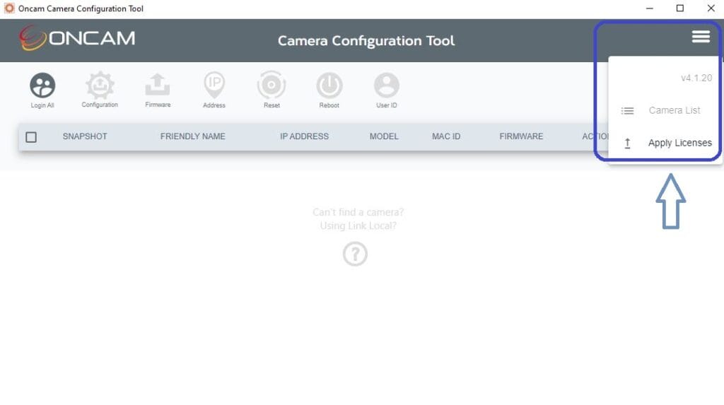Click the FRIENDLY NAME column header
This screenshot has width=724, height=405.
tap(192, 136)
